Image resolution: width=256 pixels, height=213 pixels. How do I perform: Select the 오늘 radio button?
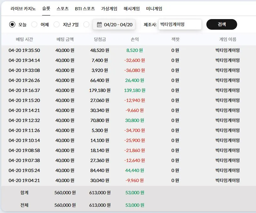tap(12, 24)
